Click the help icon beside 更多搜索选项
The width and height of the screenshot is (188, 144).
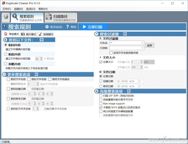pyautogui.click(x=37, y=74)
